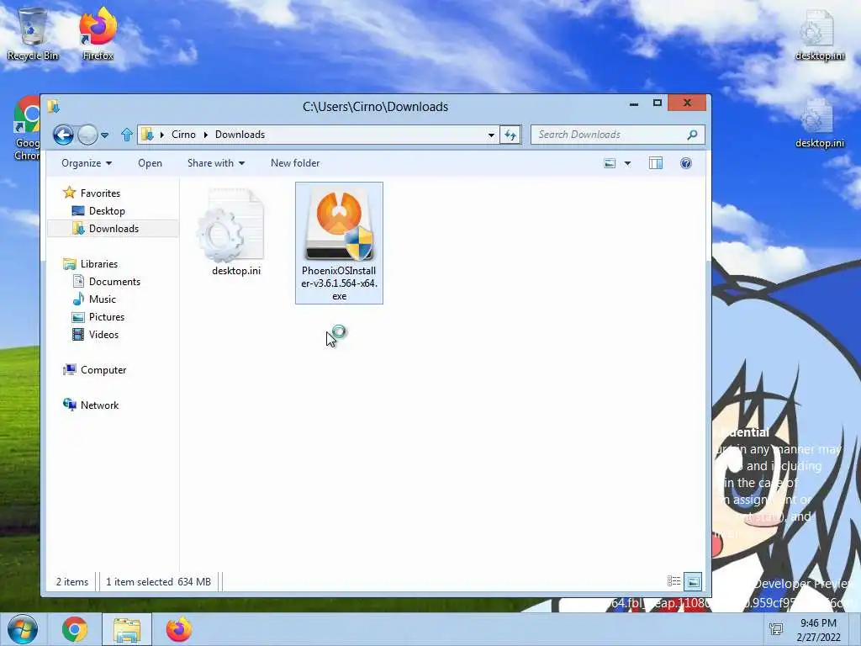Create a New folder
The image size is (861, 646).
point(295,163)
